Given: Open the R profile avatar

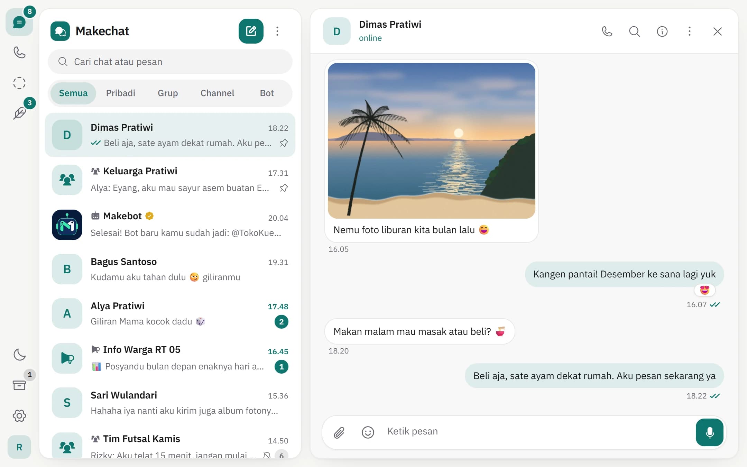Looking at the screenshot, I should [19, 447].
